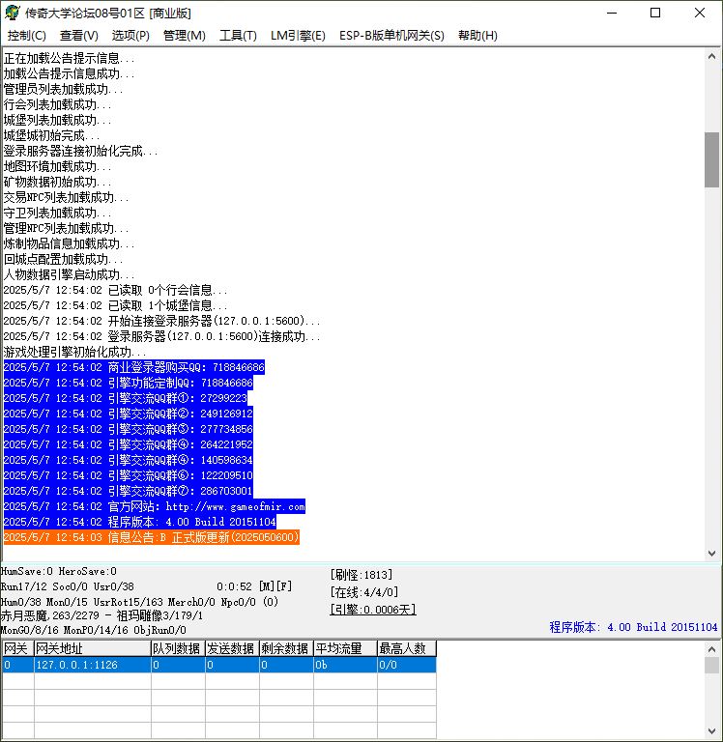Click the 商业登录器购买QQ log line
The width and height of the screenshot is (723, 742).
(134, 367)
